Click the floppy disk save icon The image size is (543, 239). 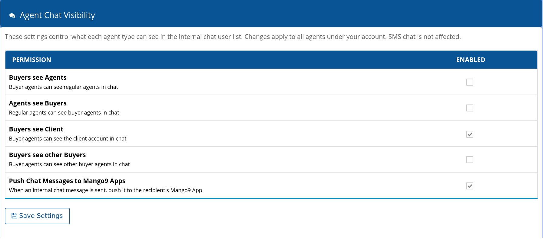[14, 216]
